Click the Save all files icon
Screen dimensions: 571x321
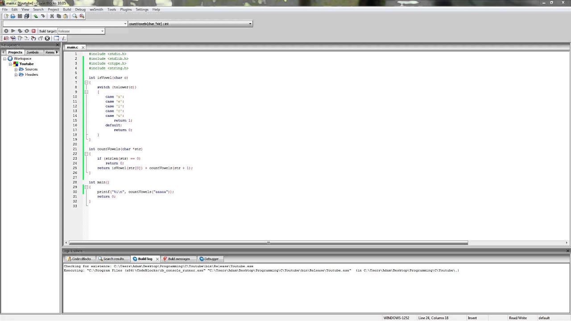pyautogui.click(x=26, y=16)
